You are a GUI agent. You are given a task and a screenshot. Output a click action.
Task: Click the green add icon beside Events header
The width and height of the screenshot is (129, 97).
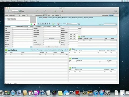[x=70, y=68]
